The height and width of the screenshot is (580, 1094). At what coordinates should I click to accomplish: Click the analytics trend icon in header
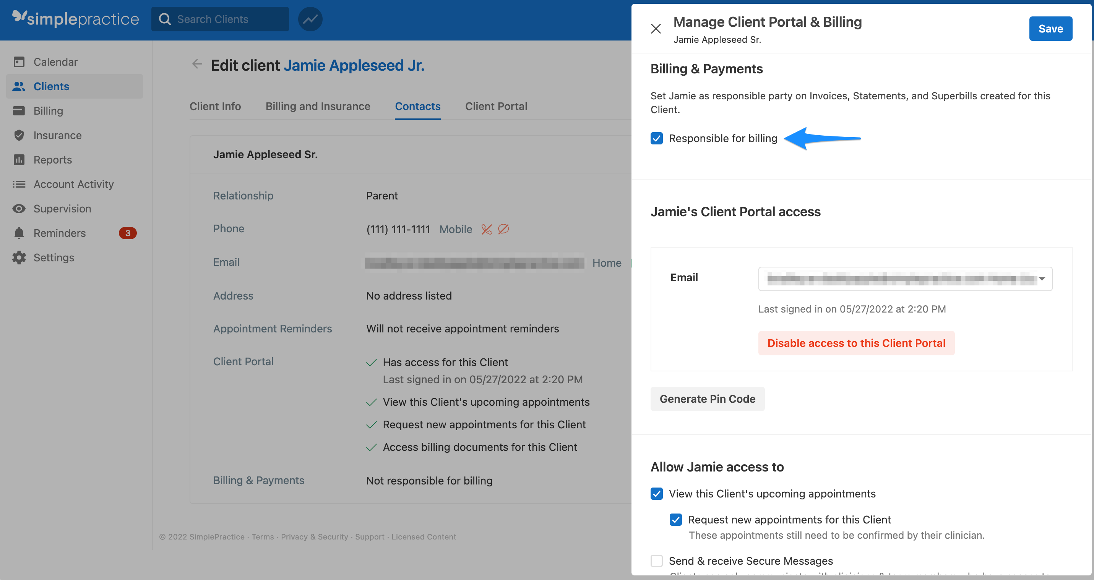point(310,19)
